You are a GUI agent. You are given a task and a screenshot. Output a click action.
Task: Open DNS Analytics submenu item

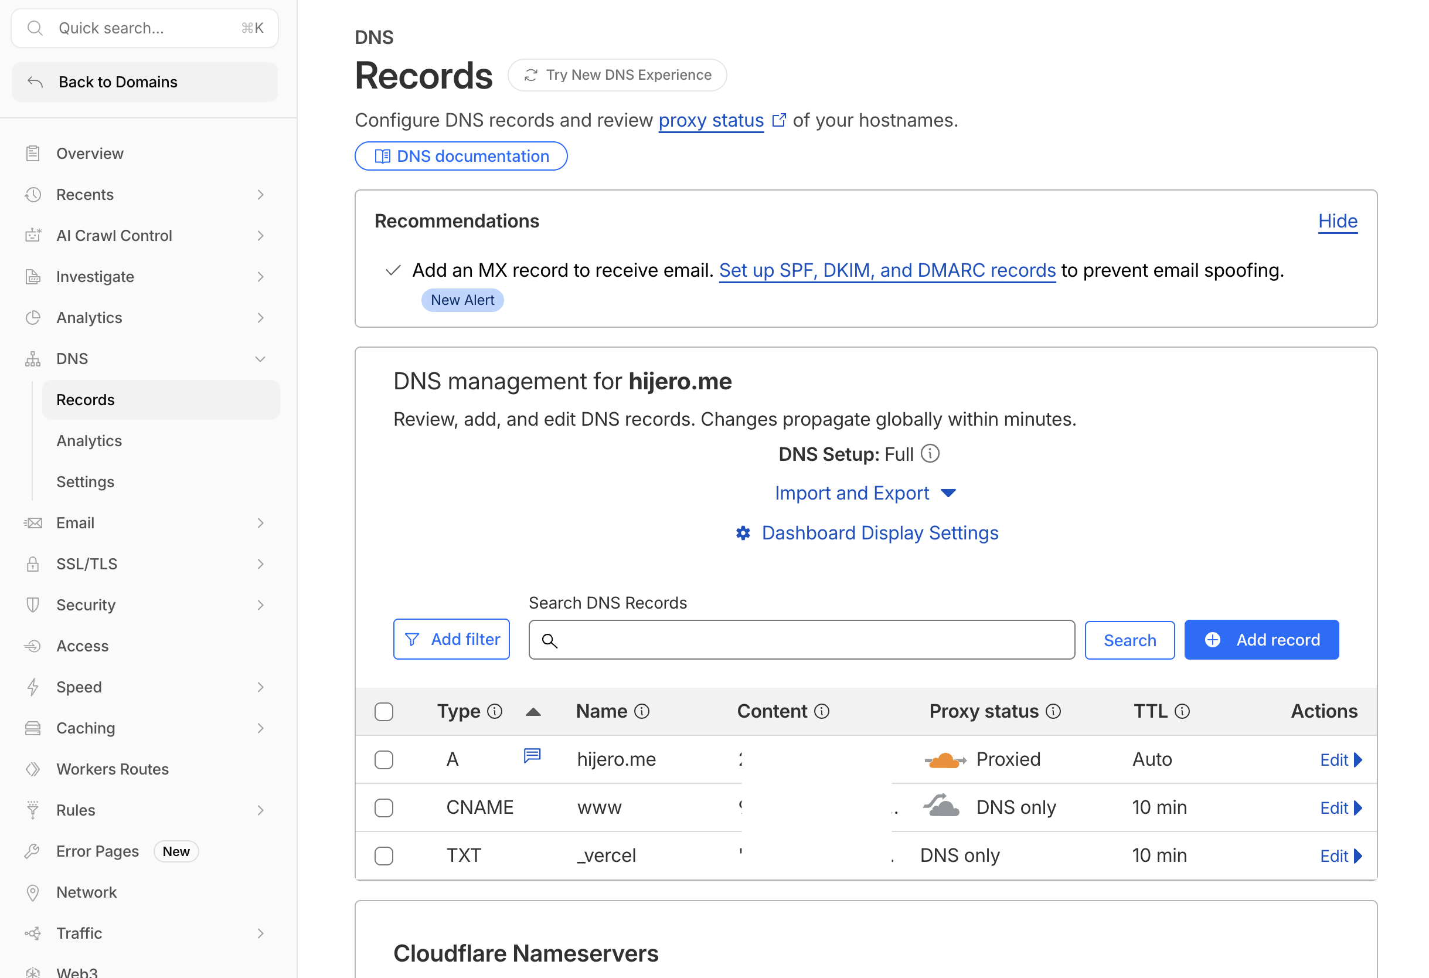tap(89, 441)
